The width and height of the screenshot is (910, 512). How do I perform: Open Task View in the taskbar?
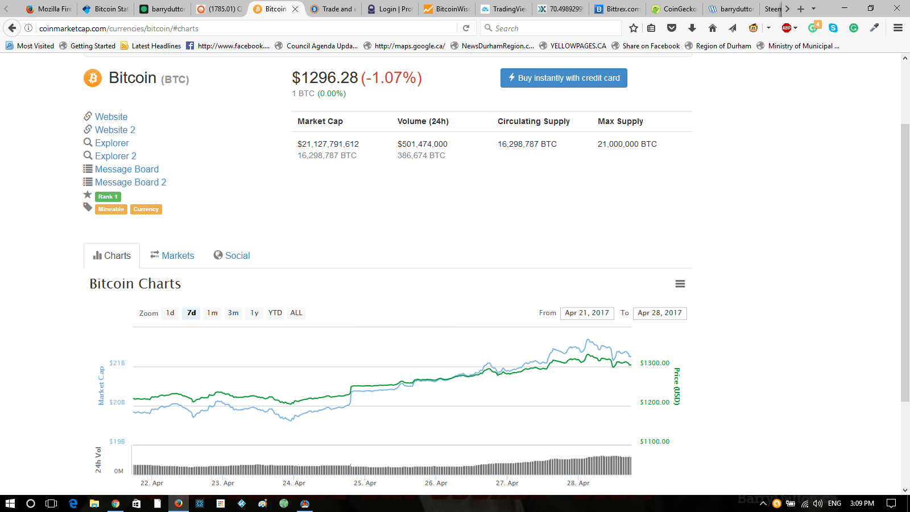pyautogui.click(x=51, y=503)
